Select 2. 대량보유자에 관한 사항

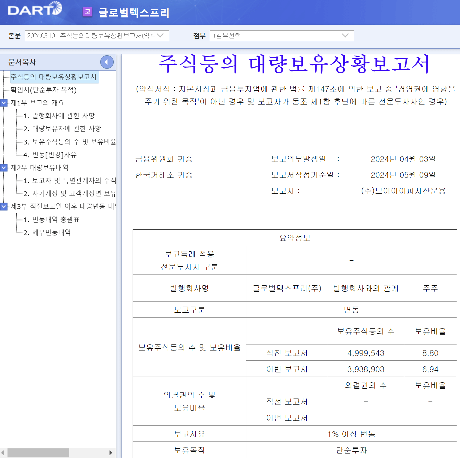pos(63,129)
